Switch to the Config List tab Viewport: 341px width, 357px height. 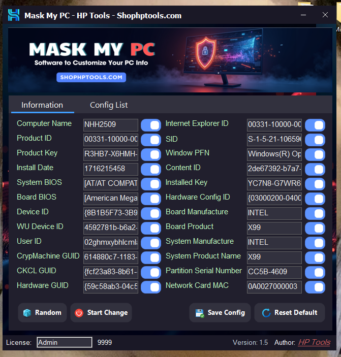[109, 105]
